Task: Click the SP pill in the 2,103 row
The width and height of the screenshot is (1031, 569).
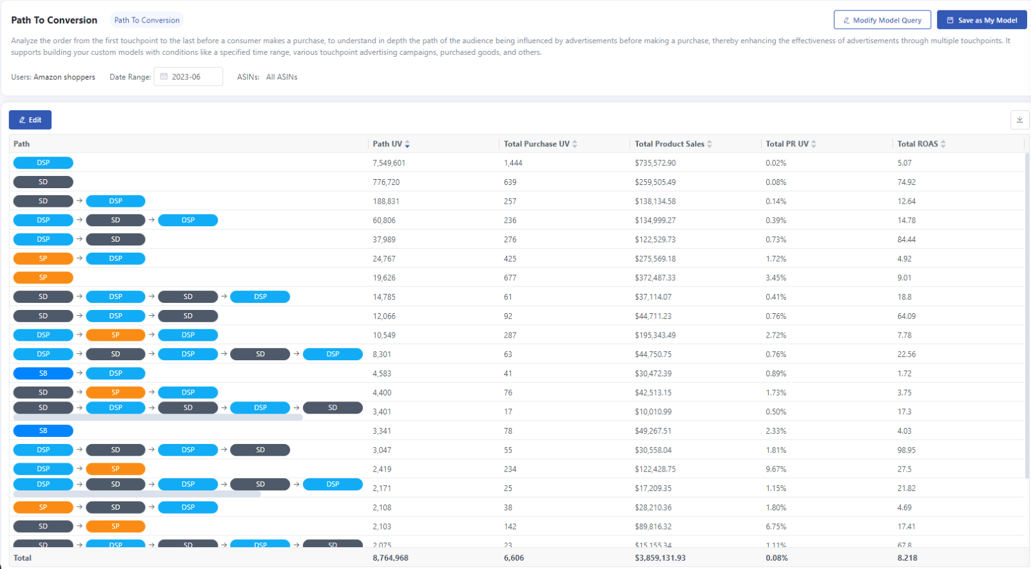Action: coord(115,526)
